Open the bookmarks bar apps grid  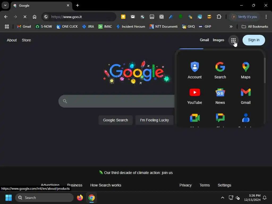[x=7, y=27]
